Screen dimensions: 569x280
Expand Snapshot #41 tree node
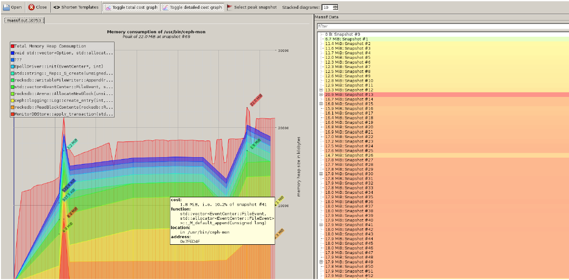point(321,225)
